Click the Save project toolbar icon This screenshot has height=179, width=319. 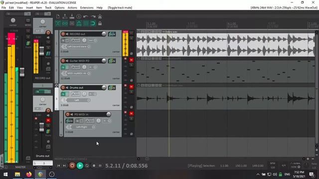pyautogui.click(x=72, y=16)
